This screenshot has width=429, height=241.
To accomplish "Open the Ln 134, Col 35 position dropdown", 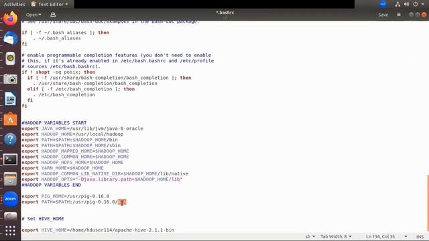I will coord(386,236).
